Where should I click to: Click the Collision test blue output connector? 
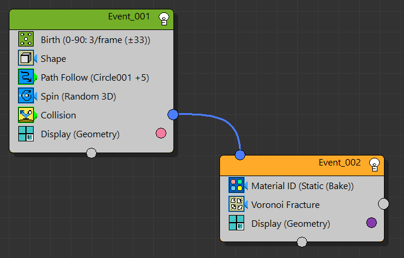[x=173, y=114]
